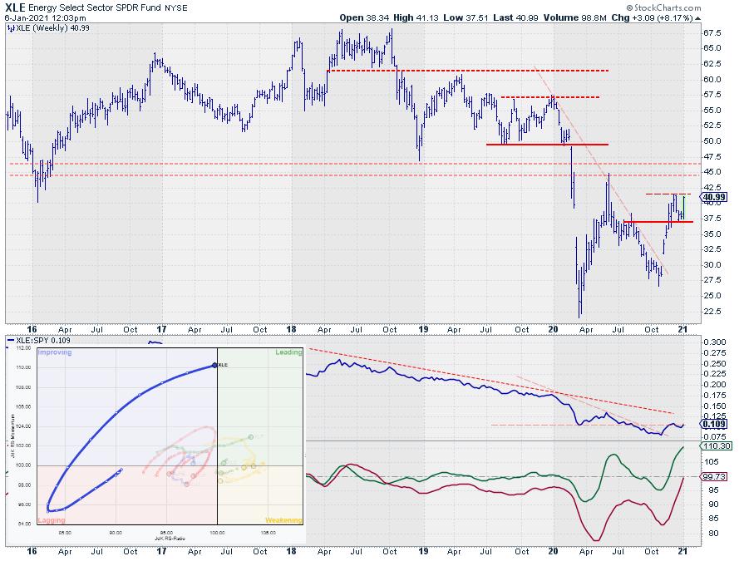Click the 'Weakening' quadrant label on the RRG
Image resolution: width=739 pixels, height=561 pixels.
tap(283, 520)
